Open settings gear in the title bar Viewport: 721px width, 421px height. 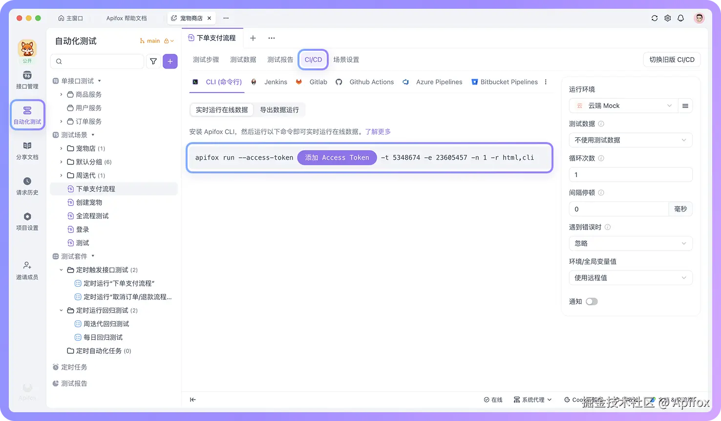(668, 18)
